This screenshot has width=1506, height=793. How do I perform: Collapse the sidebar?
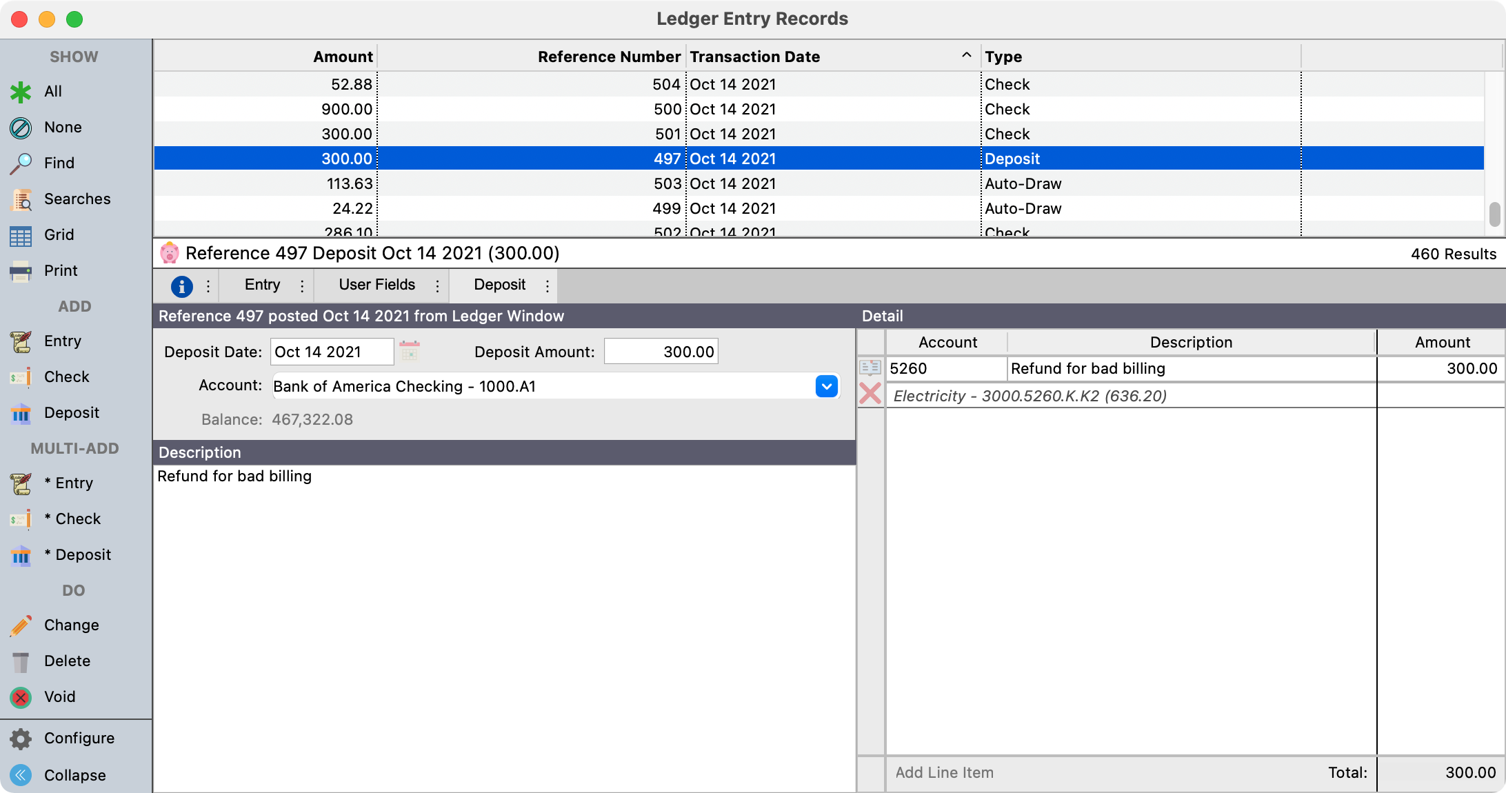(x=21, y=775)
